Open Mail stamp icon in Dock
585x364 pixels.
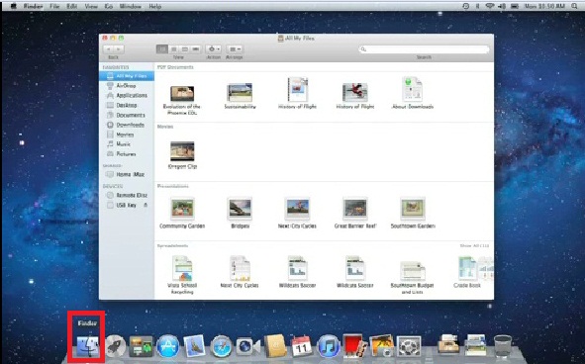(194, 345)
